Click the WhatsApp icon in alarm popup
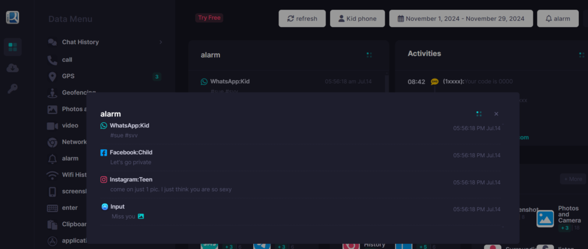Viewport: 588px width, 249px height. [x=104, y=126]
